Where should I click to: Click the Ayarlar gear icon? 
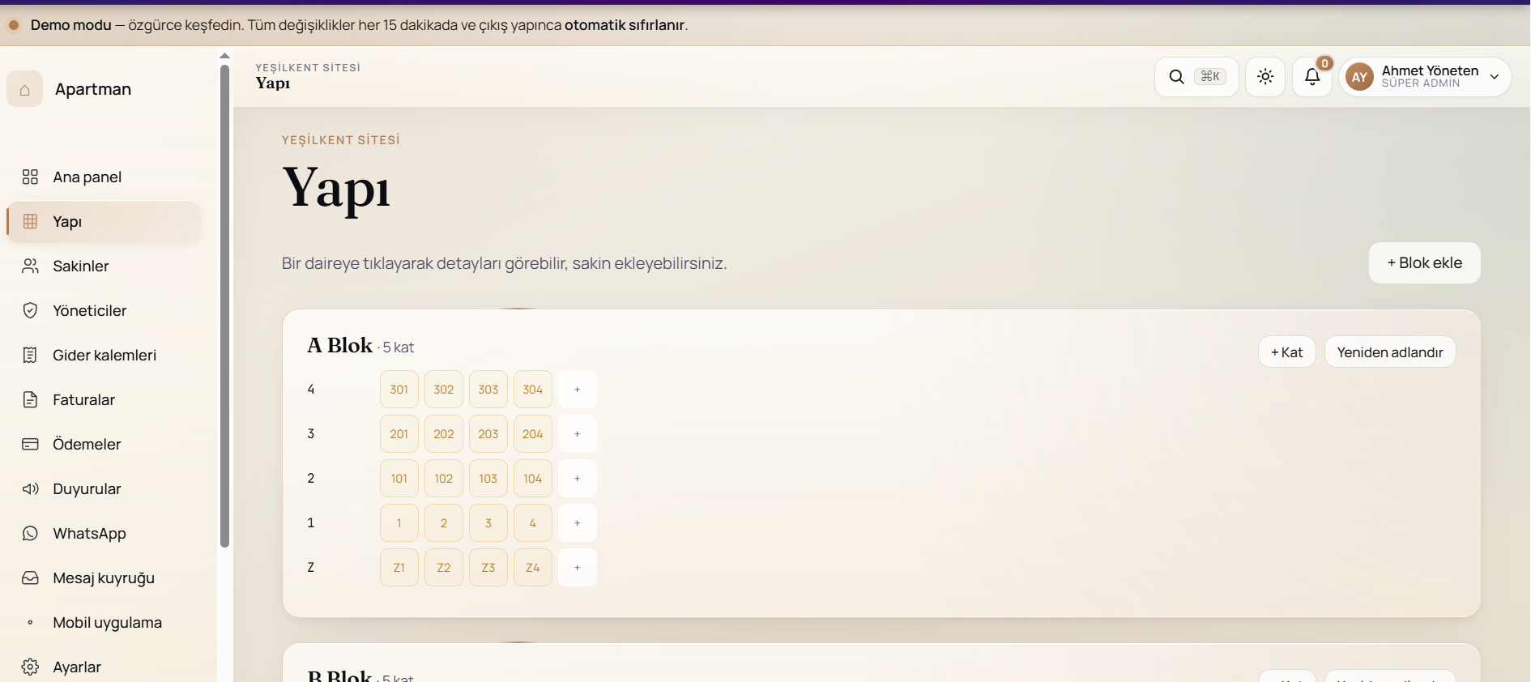click(30, 667)
